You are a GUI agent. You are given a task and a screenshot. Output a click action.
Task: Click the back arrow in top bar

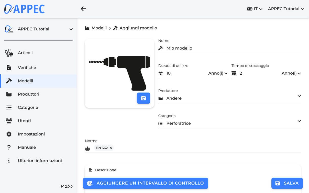(83, 9)
